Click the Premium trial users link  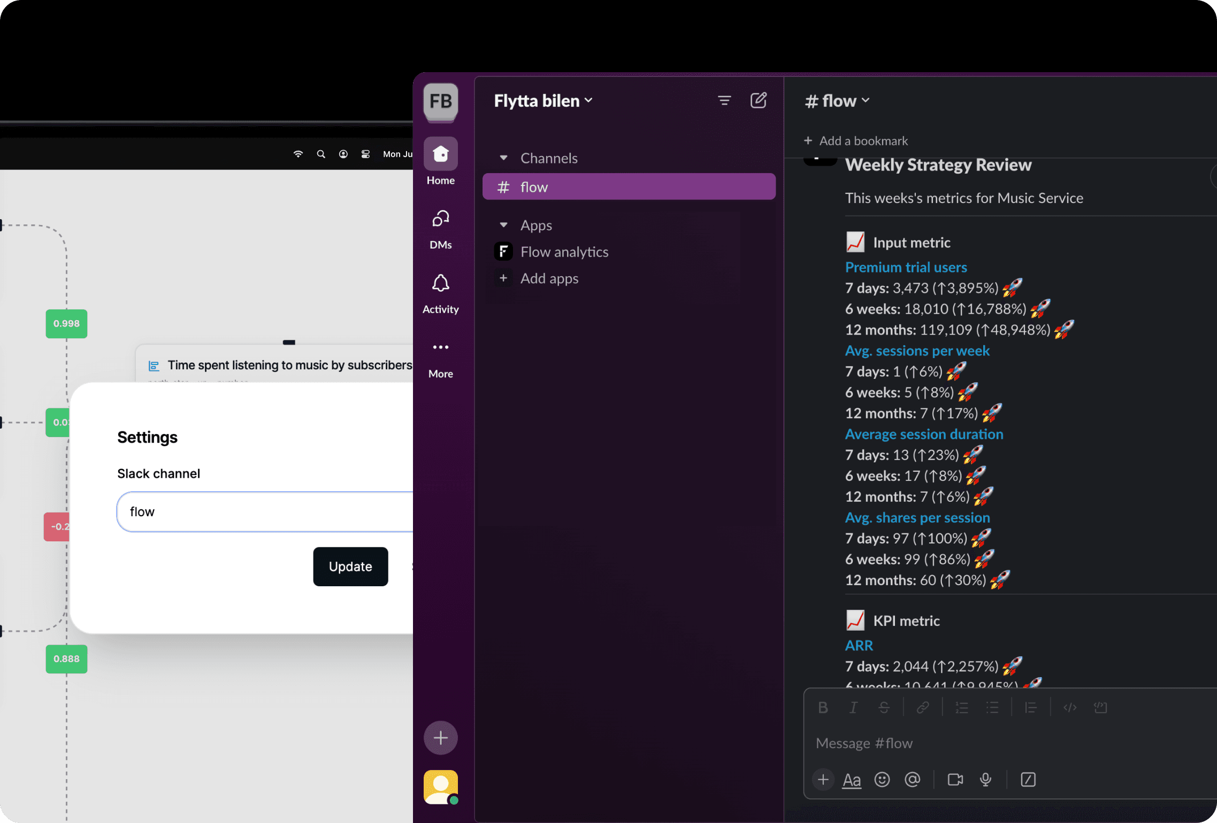tap(906, 267)
